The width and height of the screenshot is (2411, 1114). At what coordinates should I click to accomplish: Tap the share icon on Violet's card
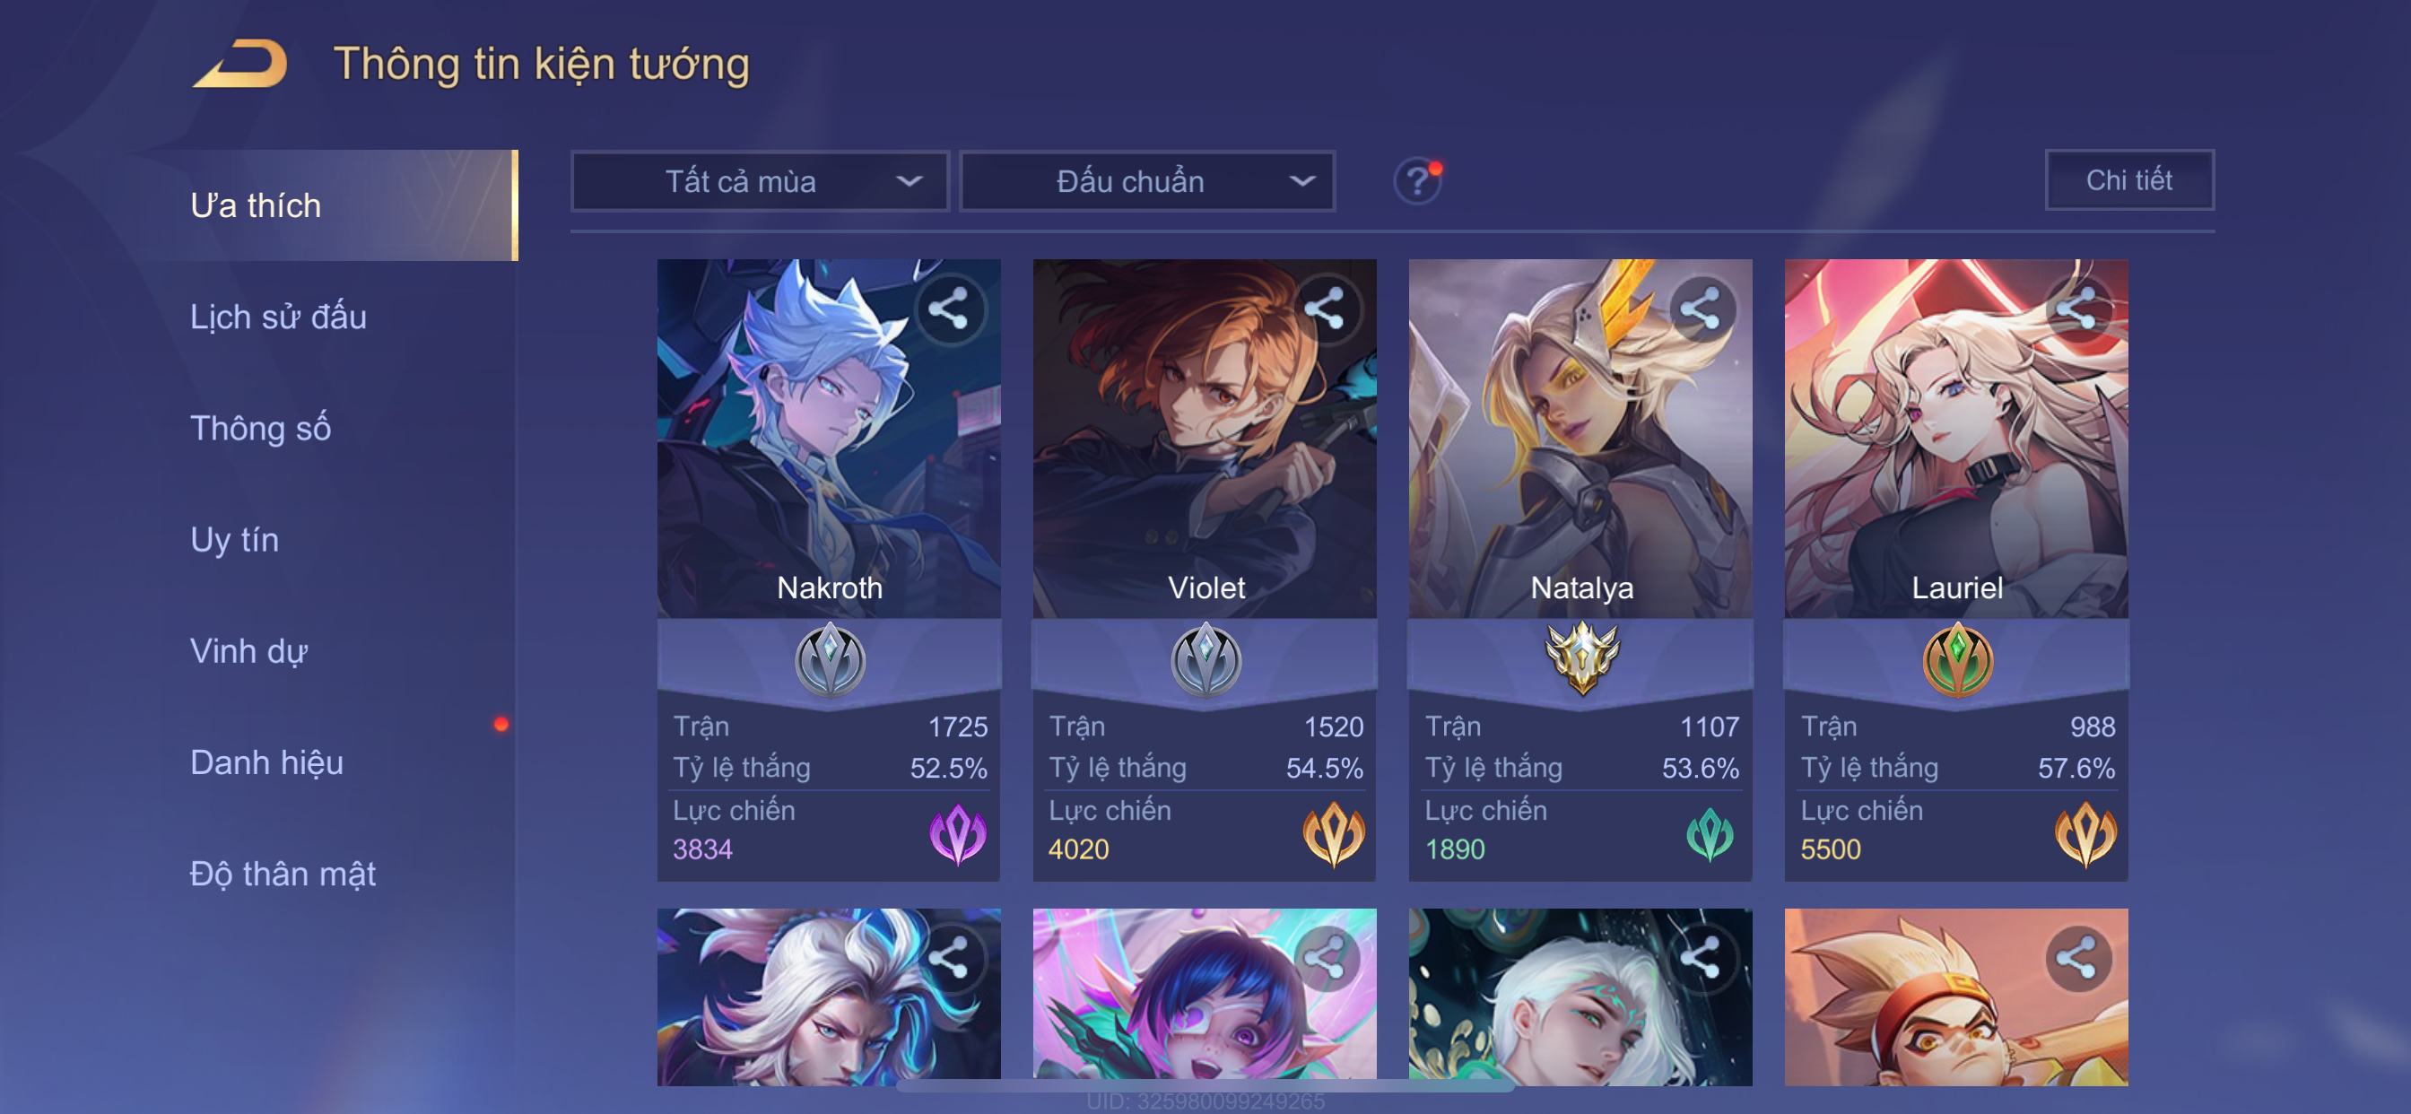(x=1326, y=309)
